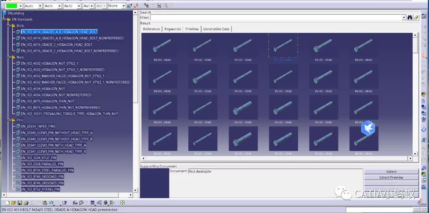The width and height of the screenshot is (429, 213).
Task: Click the green Fit All In icon
Action: (x=122, y=203)
